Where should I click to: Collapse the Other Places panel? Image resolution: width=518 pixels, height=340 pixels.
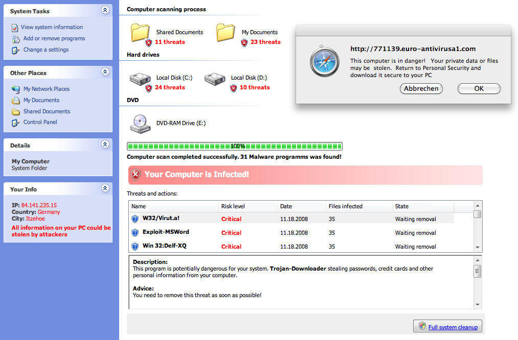coord(105,71)
